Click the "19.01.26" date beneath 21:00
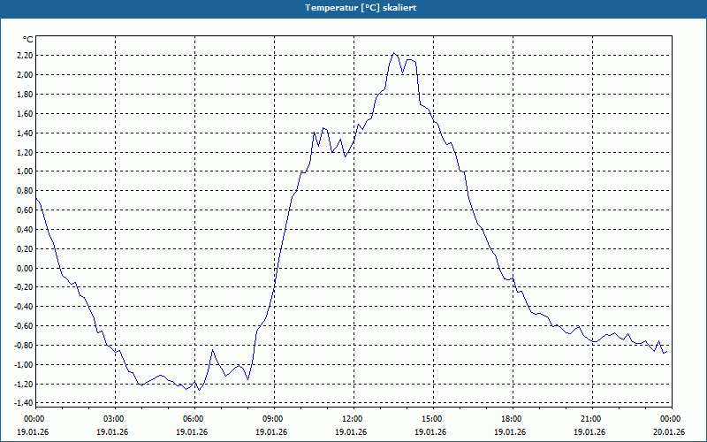Image resolution: width=707 pixels, height=442 pixels. coord(589,432)
